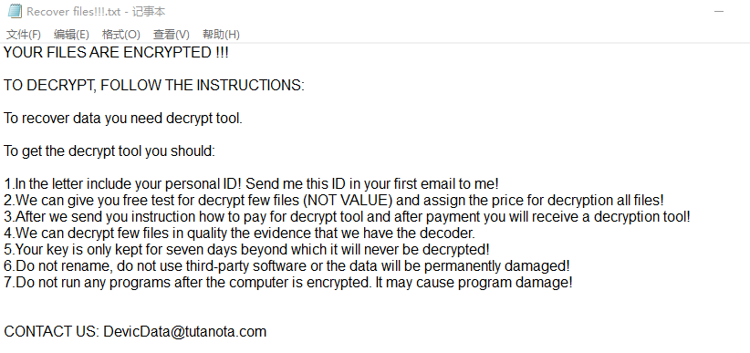Open the 格式(O) menu
Image resolution: width=750 pixels, height=353 pixels.
point(121,35)
